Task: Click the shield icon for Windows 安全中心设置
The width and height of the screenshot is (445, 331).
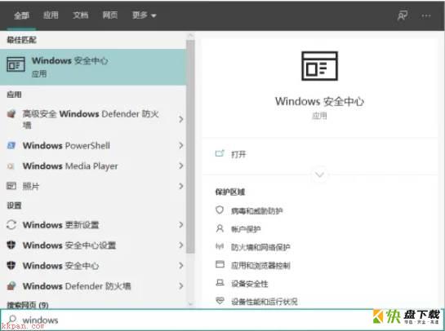Action: [11, 245]
